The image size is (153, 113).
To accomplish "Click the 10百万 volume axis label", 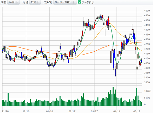I will [x=148, y=91].
